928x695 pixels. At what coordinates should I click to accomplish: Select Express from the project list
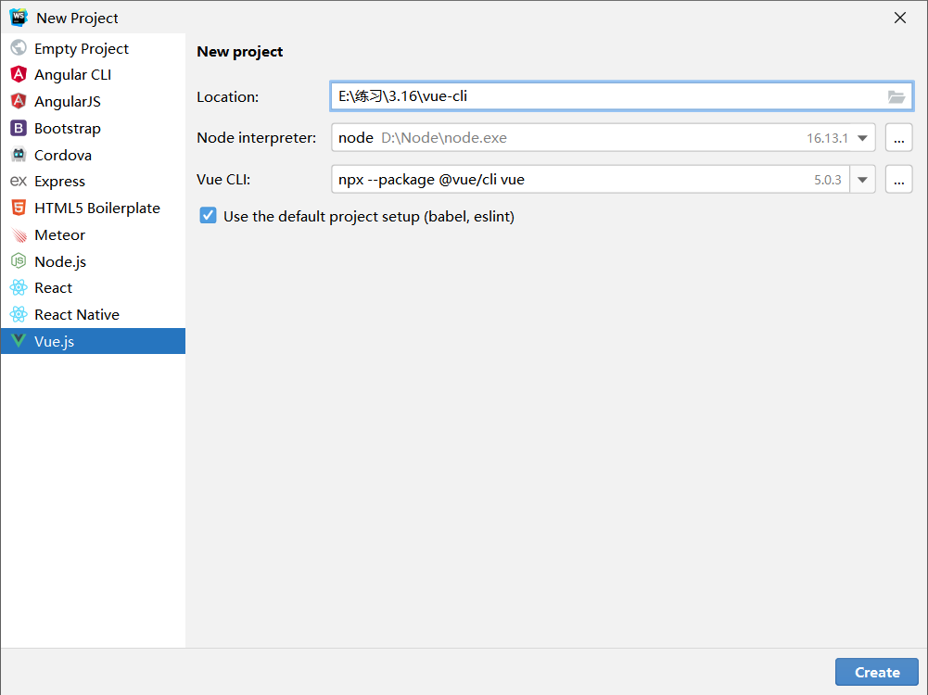click(x=59, y=182)
